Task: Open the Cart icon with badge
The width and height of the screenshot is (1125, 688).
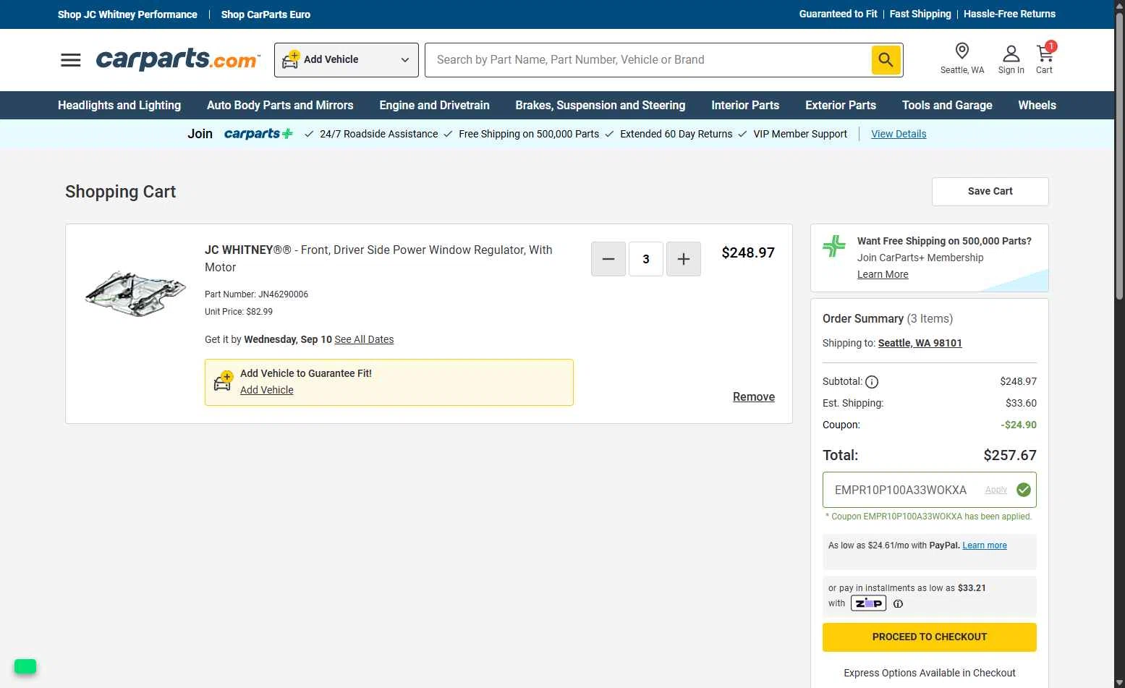Action: (1045, 59)
